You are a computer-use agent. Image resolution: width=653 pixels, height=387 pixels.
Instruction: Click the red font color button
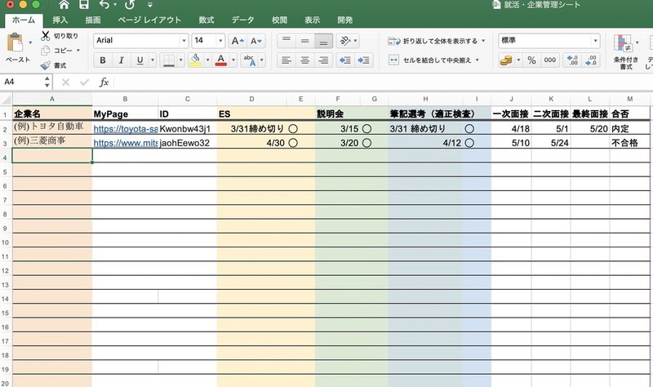pyautogui.click(x=221, y=60)
